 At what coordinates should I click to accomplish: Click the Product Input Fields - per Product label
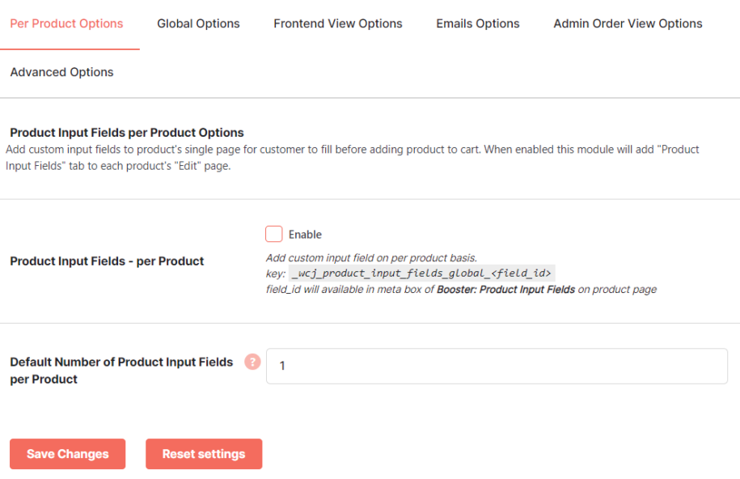pos(107,261)
